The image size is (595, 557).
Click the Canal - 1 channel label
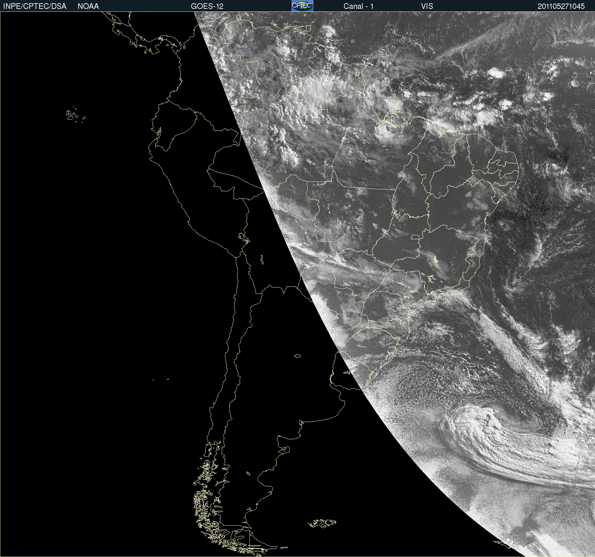coord(359,6)
